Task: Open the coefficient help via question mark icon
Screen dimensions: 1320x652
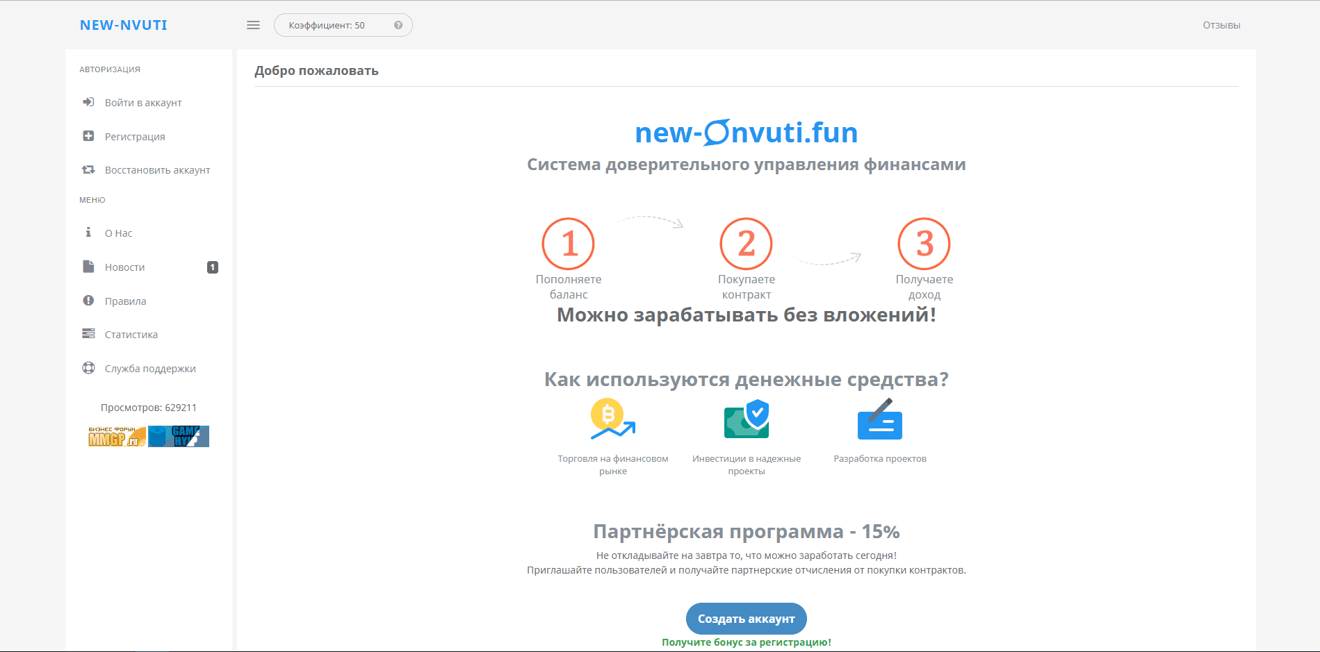Action: coord(398,24)
